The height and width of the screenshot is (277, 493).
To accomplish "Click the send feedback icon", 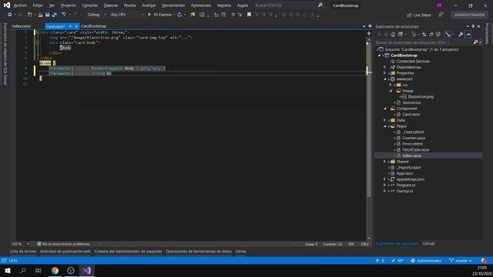I will click(441, 15).
